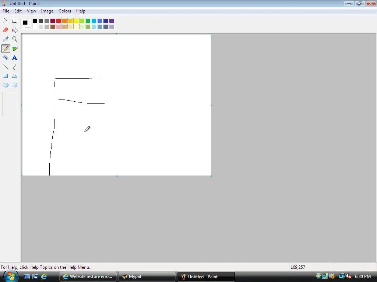Select the pink palette color
The image size is (377, 282).
point(59,26)
